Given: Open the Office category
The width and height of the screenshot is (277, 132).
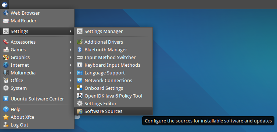Looking at the screenshot, I should 37,81.
